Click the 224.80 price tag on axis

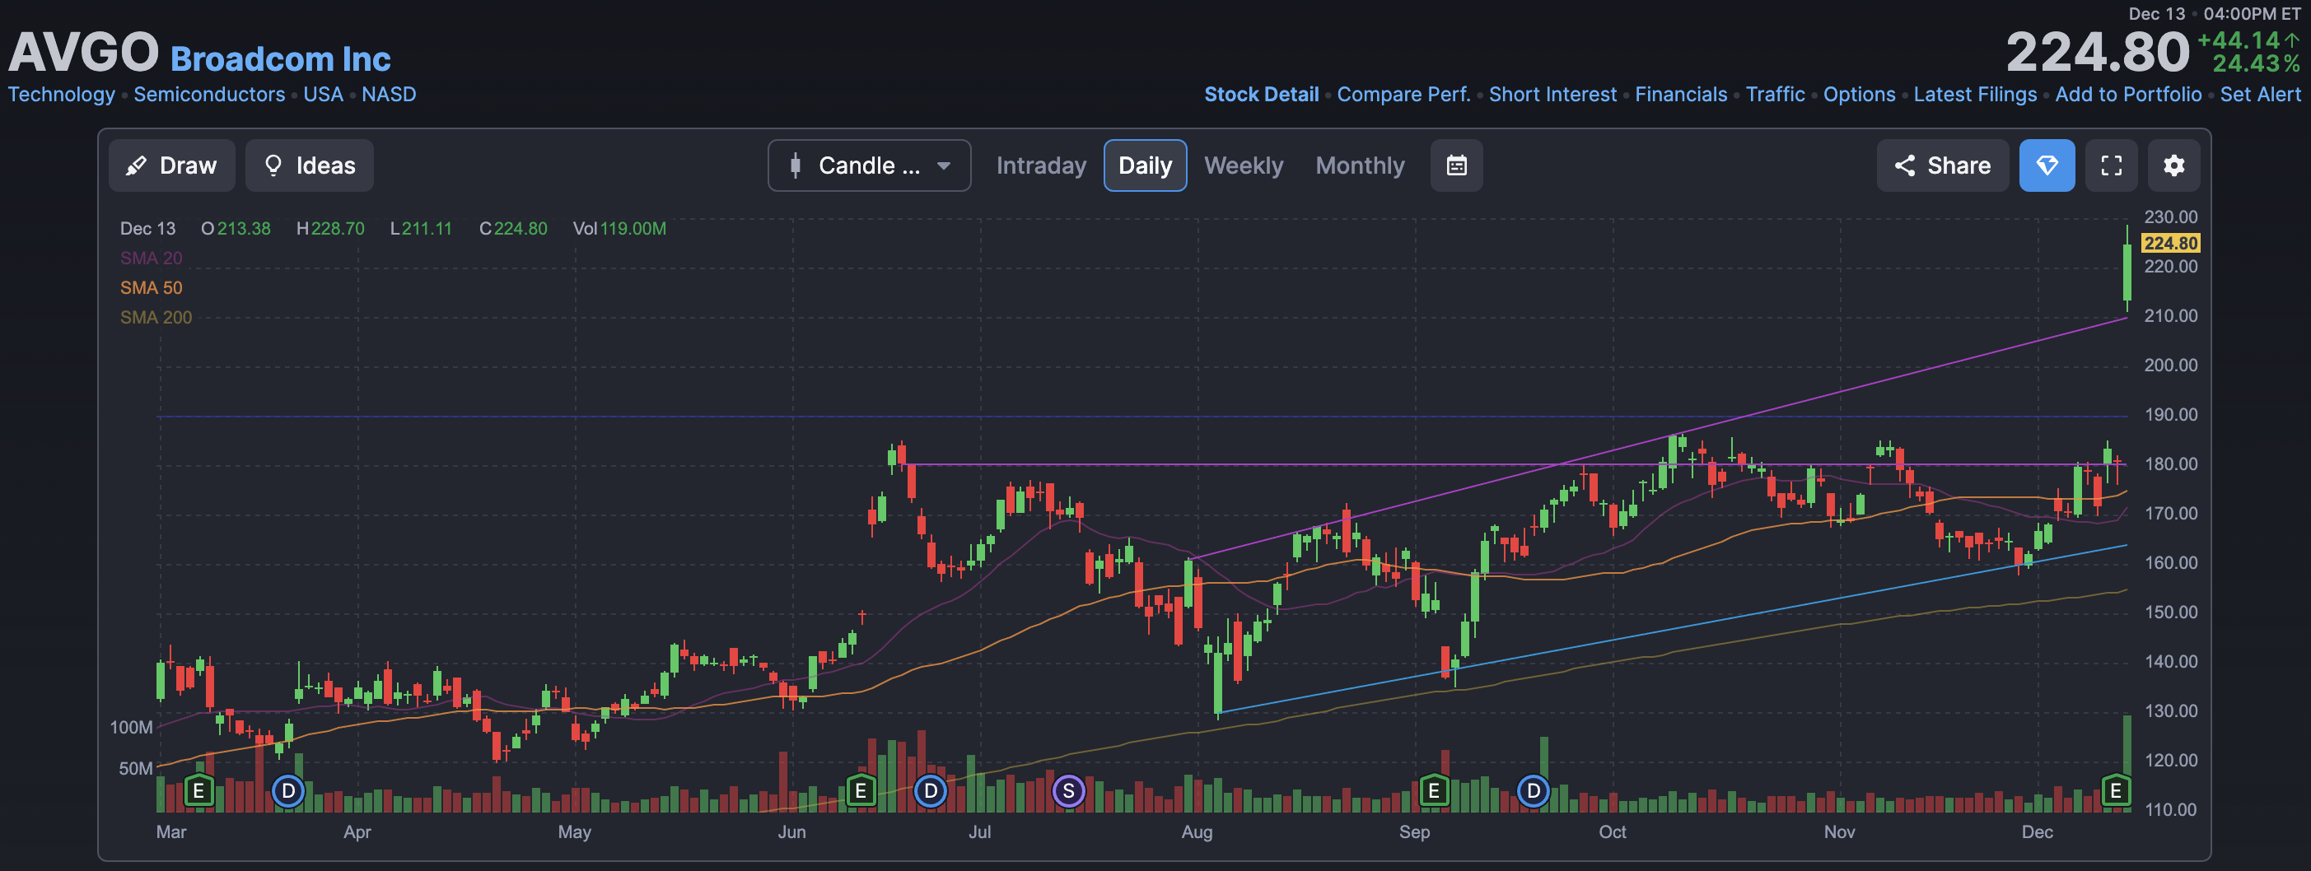2170,243
